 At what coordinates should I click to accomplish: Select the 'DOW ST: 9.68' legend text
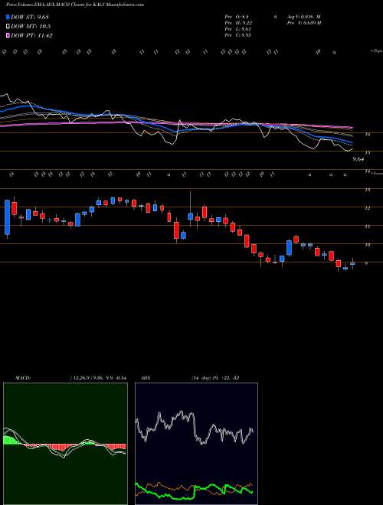coord(30,17)
